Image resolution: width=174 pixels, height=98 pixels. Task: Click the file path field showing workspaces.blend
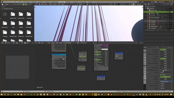pyautogui.click(x=18, y=9)
